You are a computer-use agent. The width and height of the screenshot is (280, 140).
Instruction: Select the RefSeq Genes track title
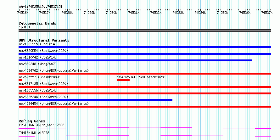pyautogui.click(x=32, y=121)
